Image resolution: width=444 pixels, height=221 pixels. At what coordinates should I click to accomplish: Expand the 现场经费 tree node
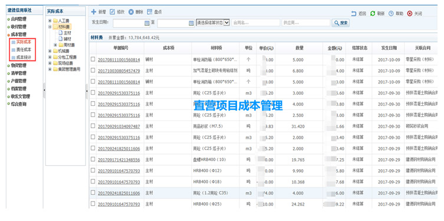(50, 63)
